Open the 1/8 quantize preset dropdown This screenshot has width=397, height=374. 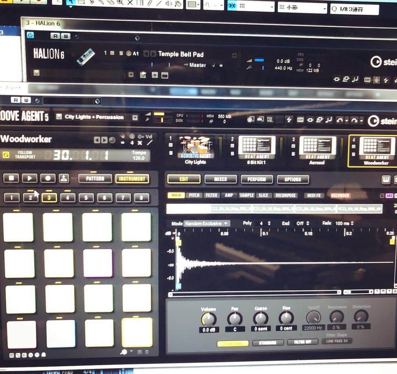(354, 9)
